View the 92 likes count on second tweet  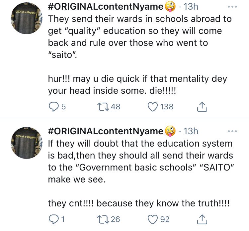[x=165, y=219]
